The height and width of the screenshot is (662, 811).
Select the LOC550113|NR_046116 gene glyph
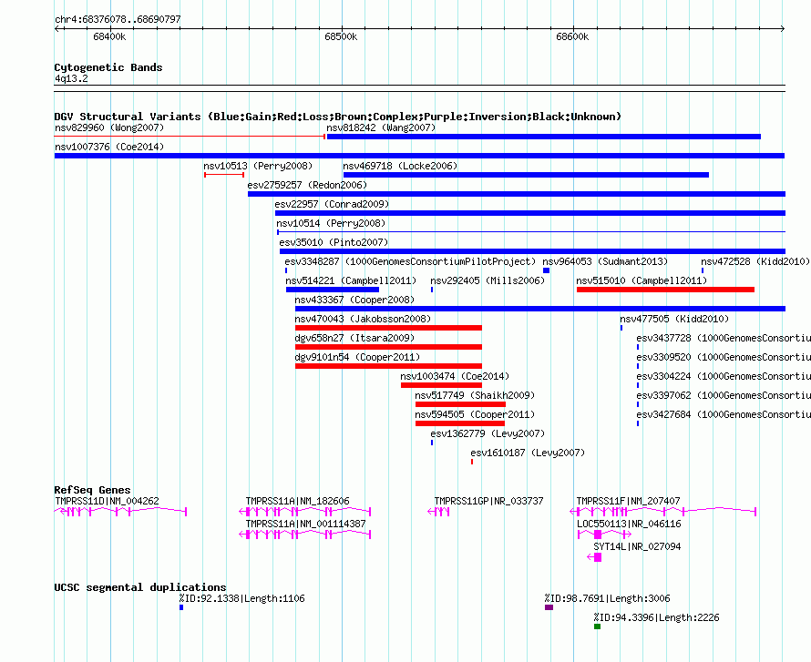coord(604,535)
